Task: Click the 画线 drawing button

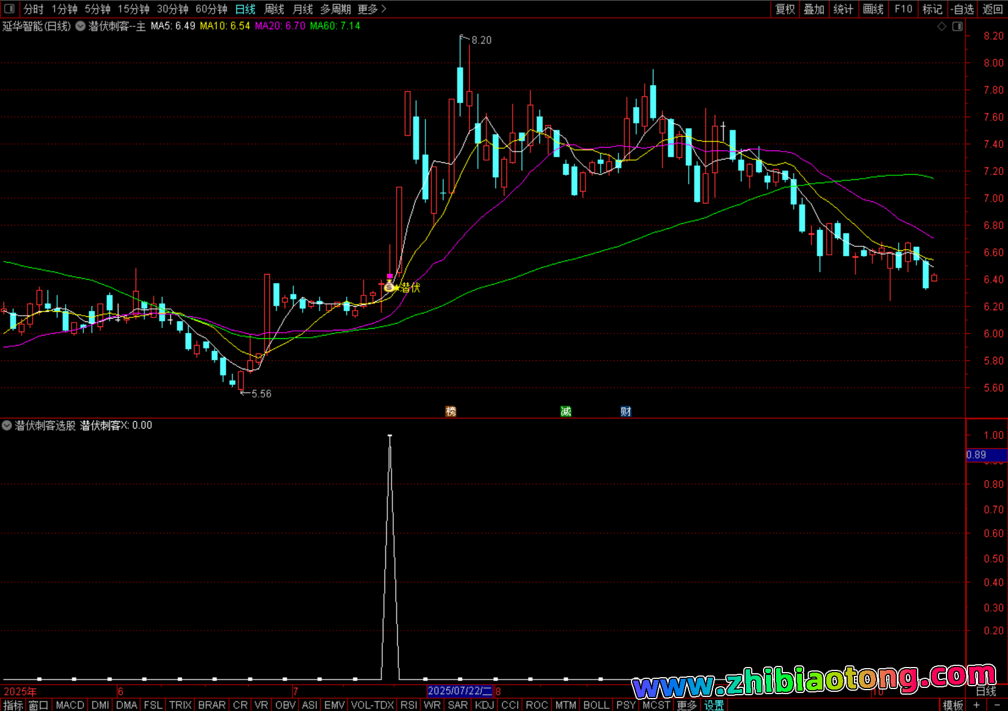Action: 873,9
